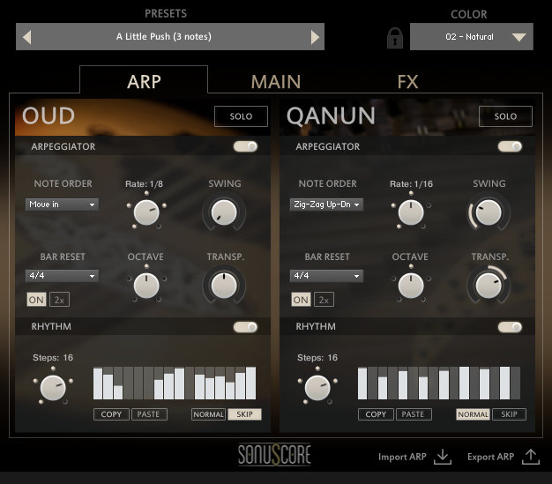Toggle the QANUN Rhythm switch
Viewport: 552px width, 484px height.
click(x=510, y=327)
